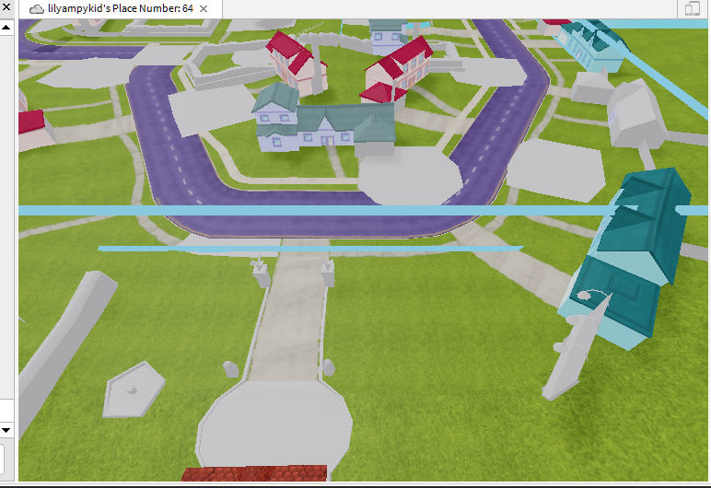This screenshot has height=488, width=711.
Task: Open the device emulator icon at top right
Action: click(x=692, y=8)
